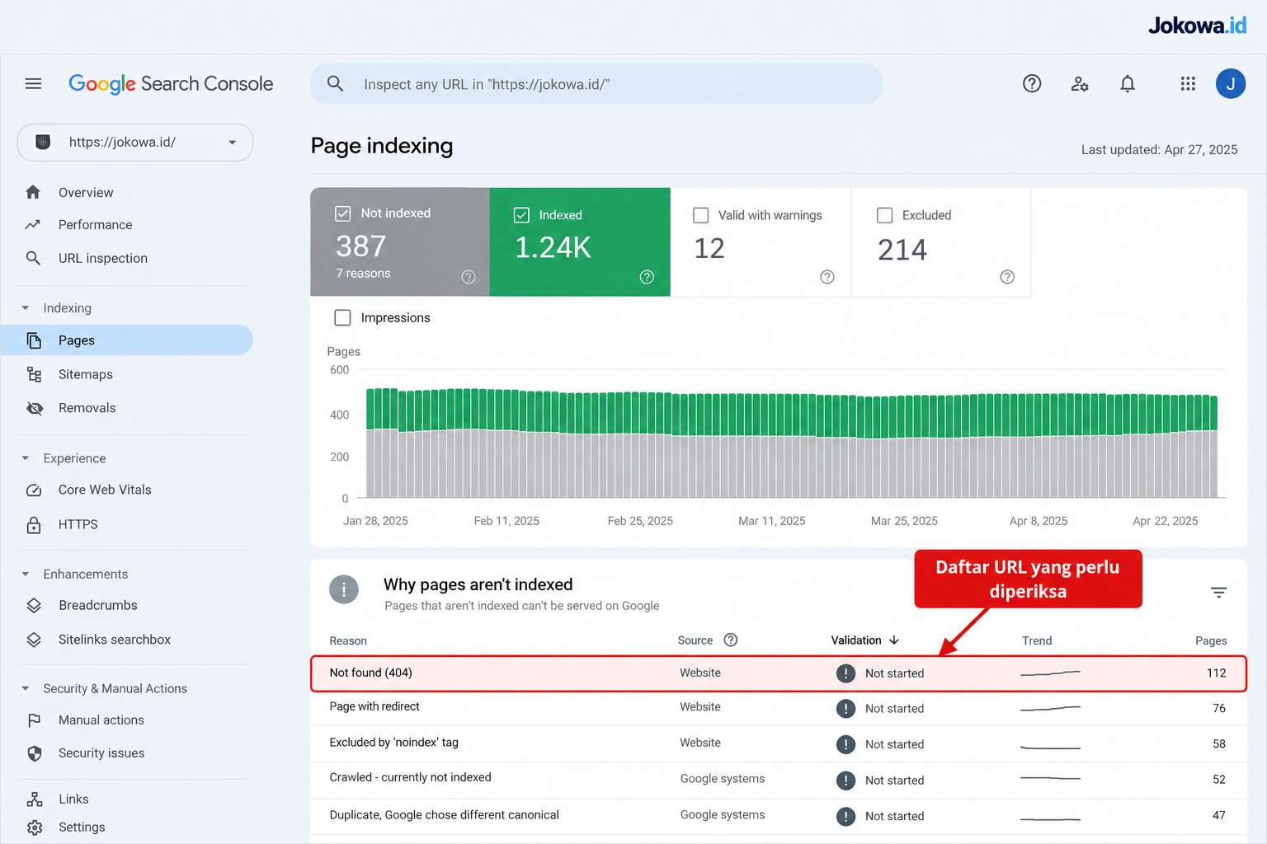Open Crawled - currently not indexed row
The image size is (1267, 844).
tap(778, 780)
